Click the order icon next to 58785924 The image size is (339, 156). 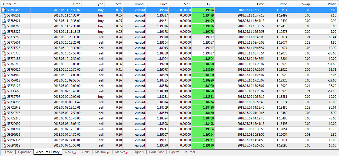point(4,21)
